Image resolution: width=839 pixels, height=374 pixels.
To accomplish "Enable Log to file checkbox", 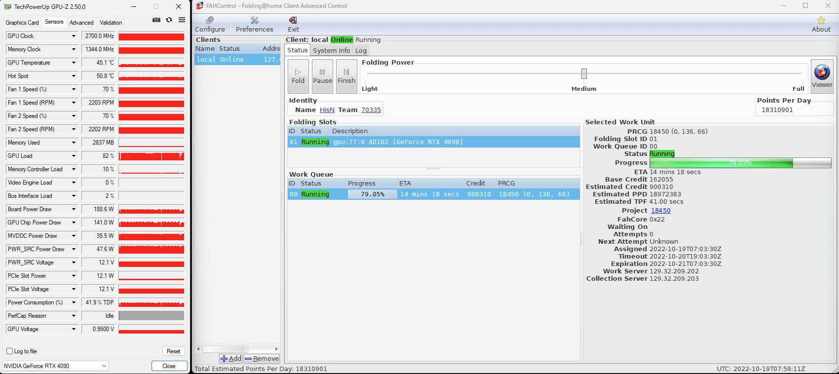I will tap(9, 351).
